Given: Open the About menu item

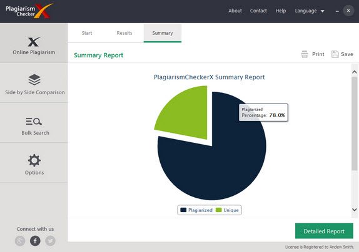Looking at the screenshot, I should (235, 11).
